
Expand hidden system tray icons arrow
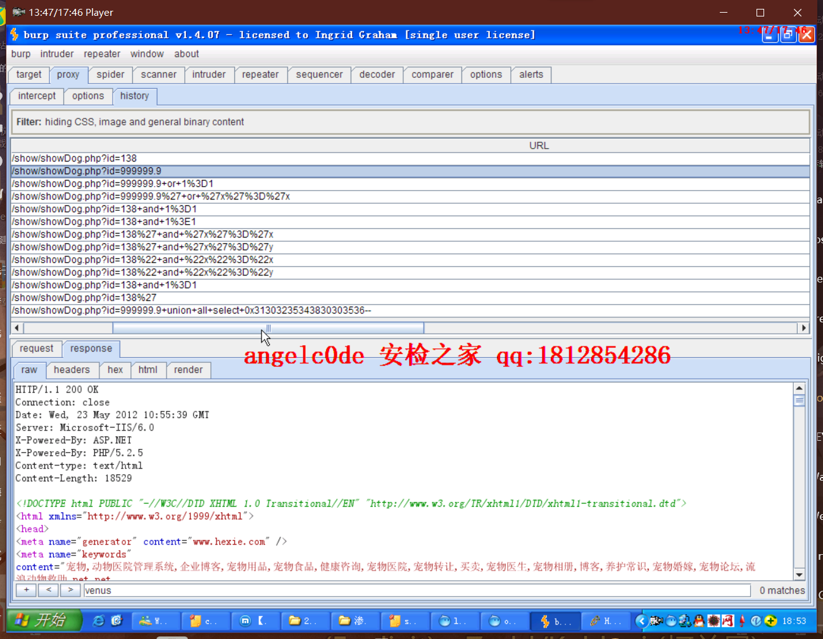(641, 621)
